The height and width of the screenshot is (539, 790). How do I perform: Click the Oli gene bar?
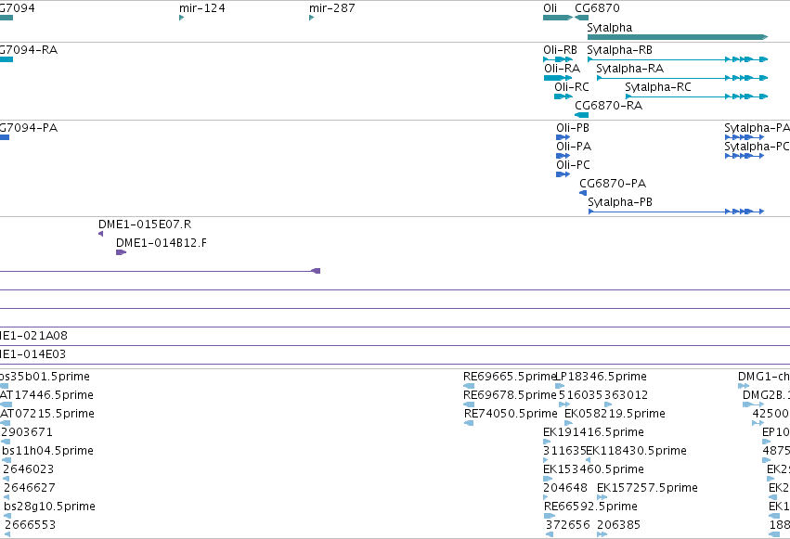pyautogui.click(x=558, y=18)
